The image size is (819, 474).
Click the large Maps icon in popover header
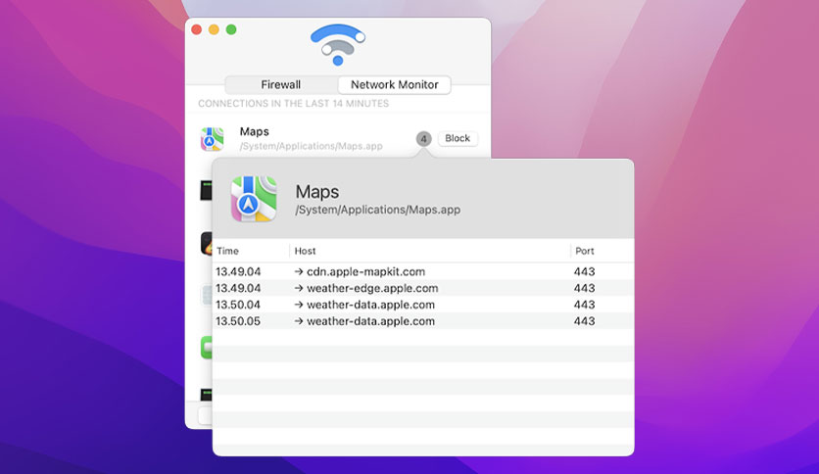click(254, 199)
